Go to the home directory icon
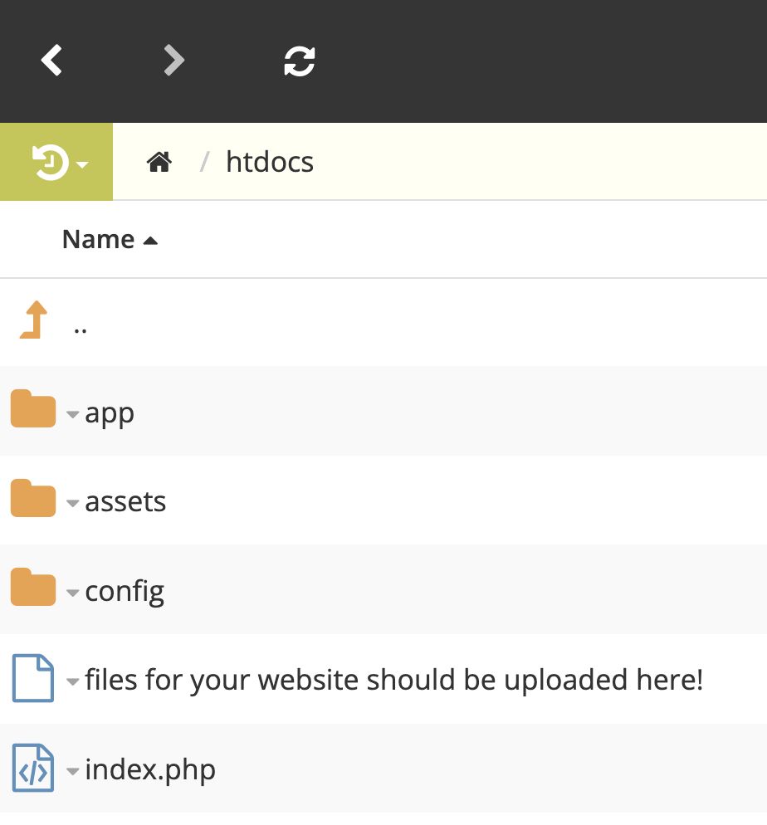The height and width of the screenshot is (825, 767). (x=159, y=162)
